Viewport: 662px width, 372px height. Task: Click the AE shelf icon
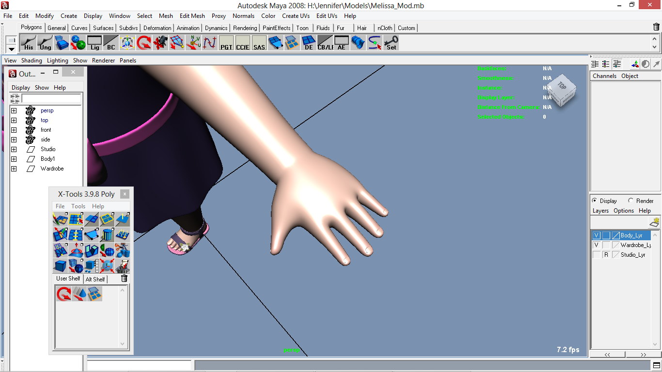tap(342, 43)
